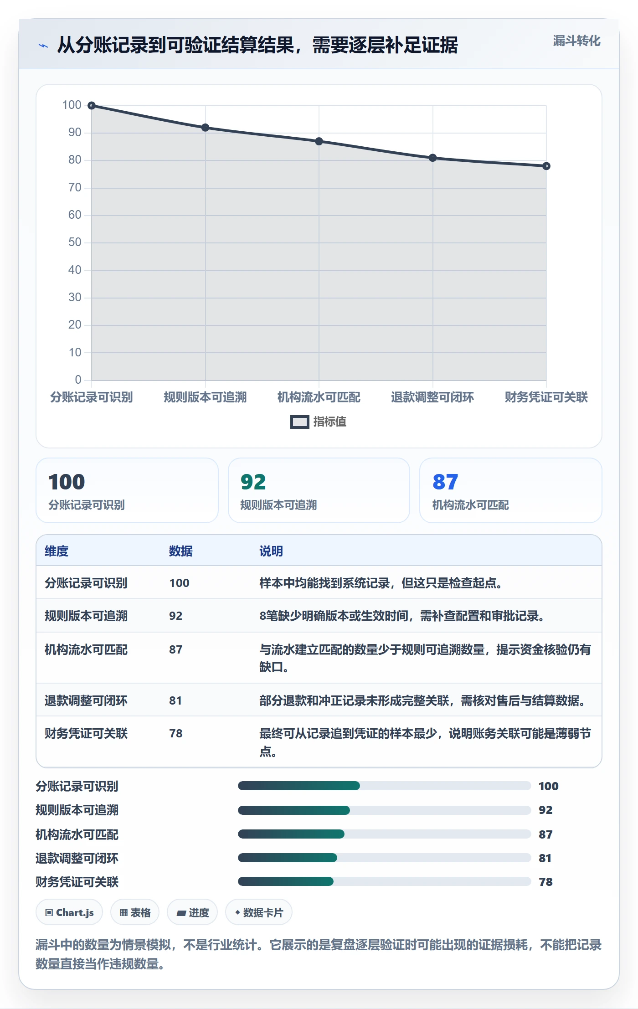Click the 指标值 legend label
The height and width of the screenshot is (1009, 638).
point(330,422)
